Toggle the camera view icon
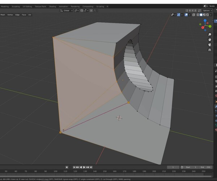217x181 pixels. [x=210, y=45]
